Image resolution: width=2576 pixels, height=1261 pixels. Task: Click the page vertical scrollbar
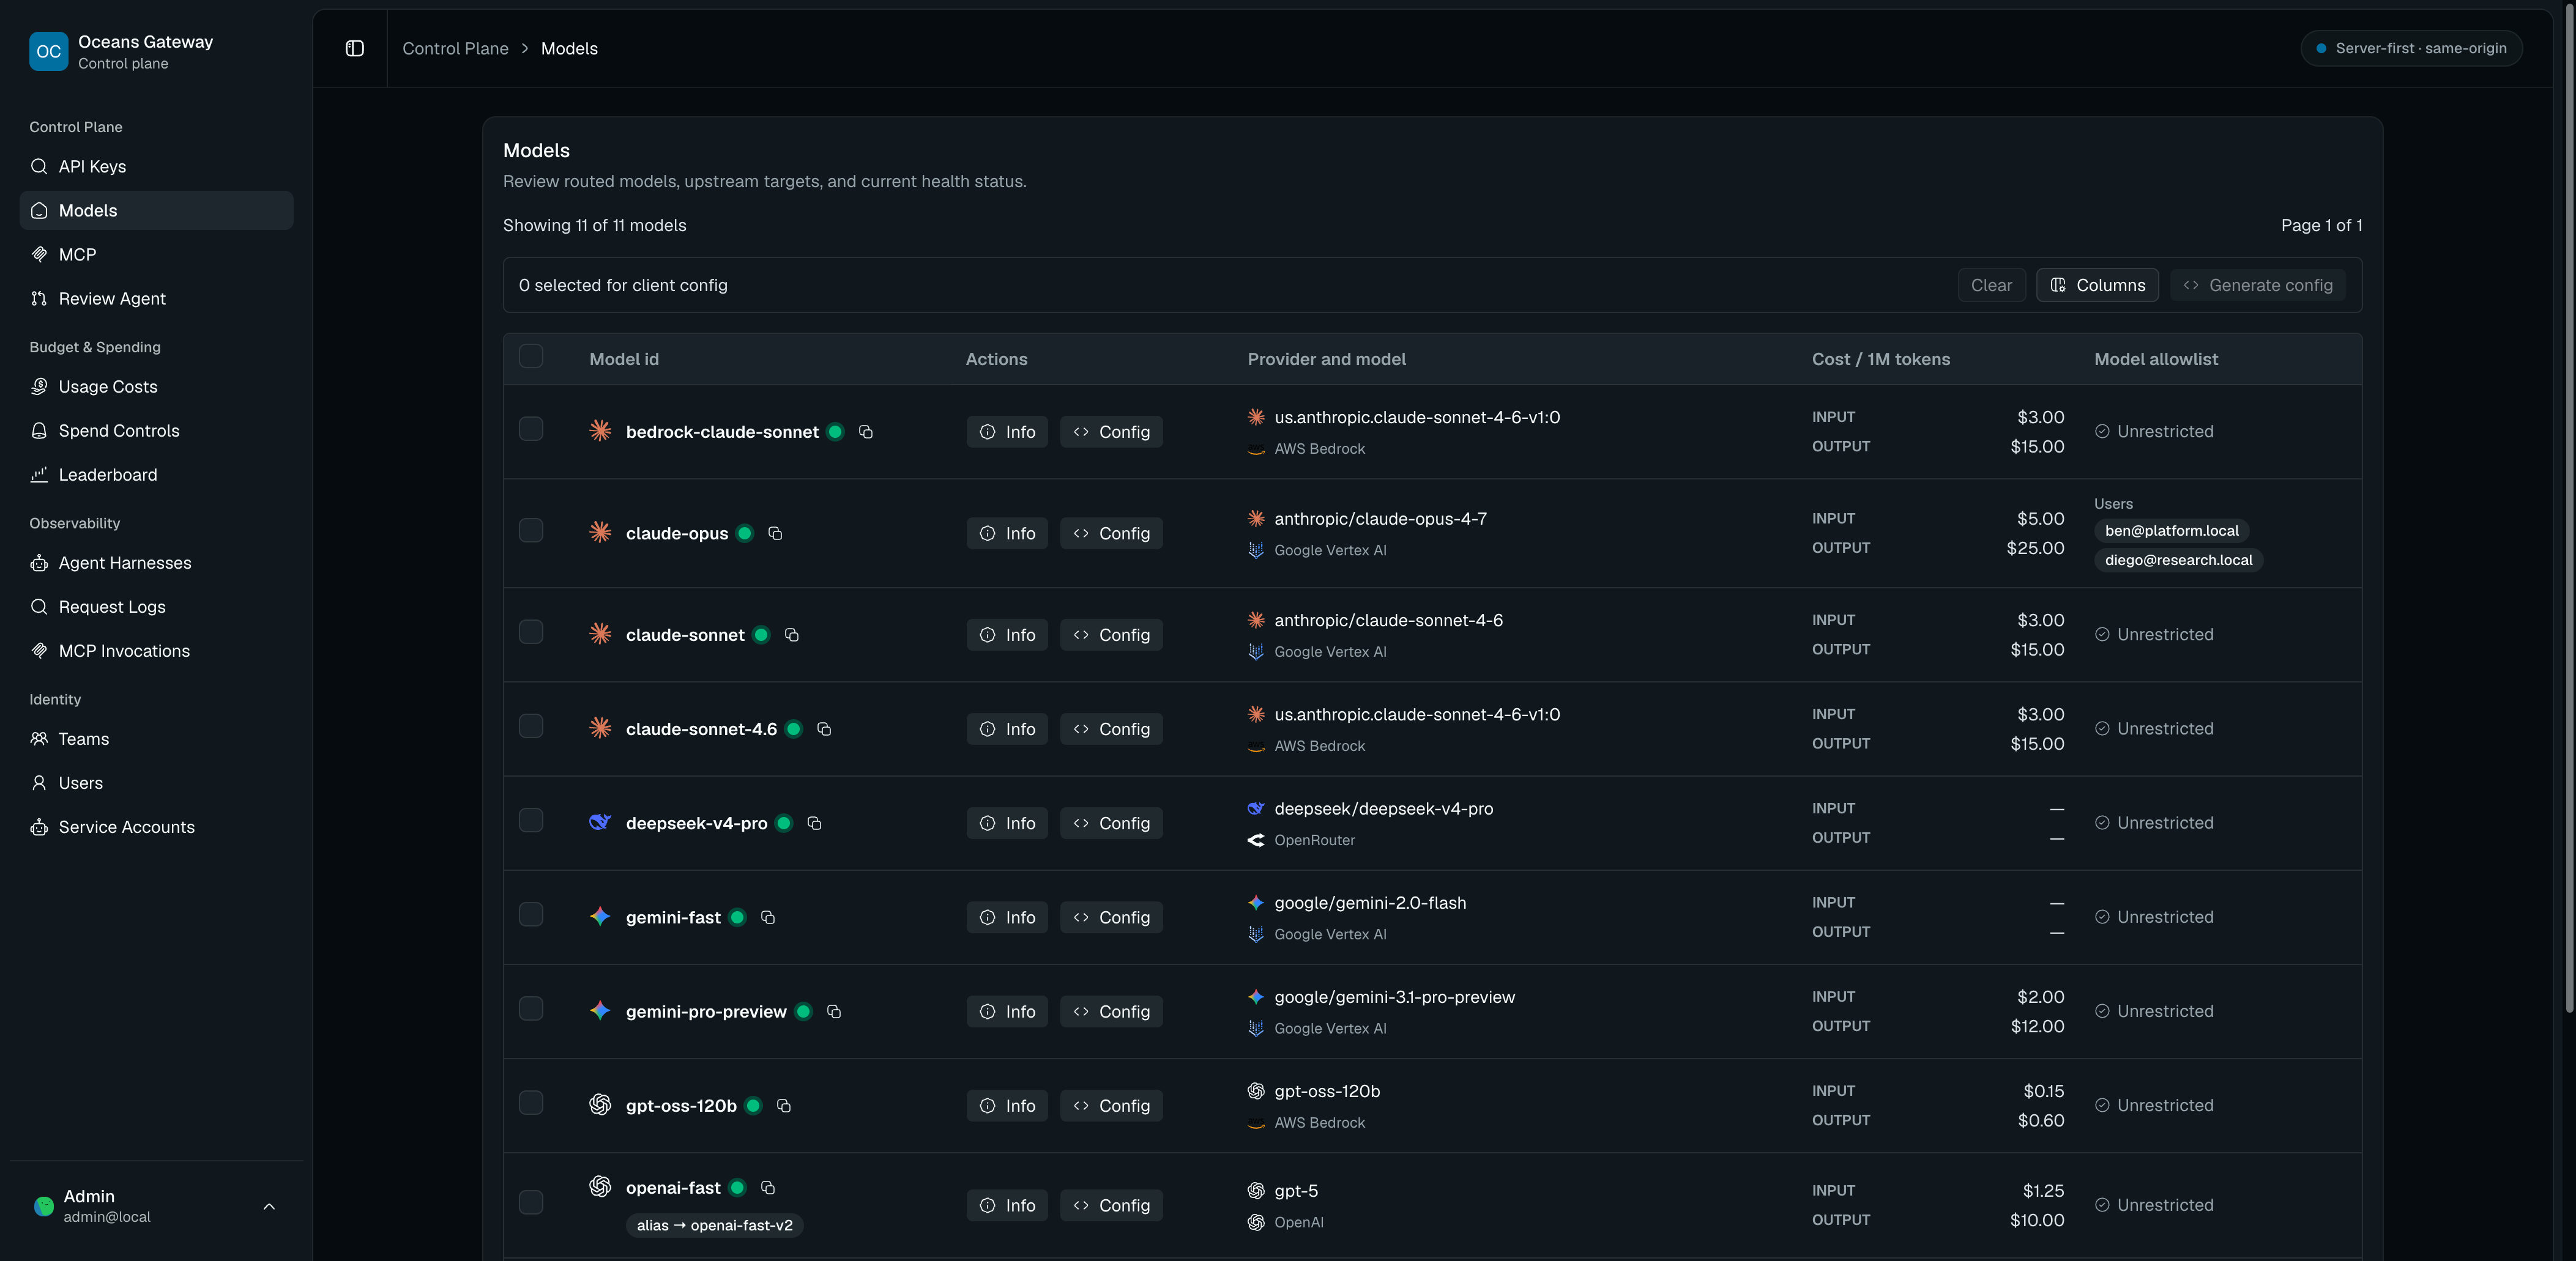tap(2569, 509)
